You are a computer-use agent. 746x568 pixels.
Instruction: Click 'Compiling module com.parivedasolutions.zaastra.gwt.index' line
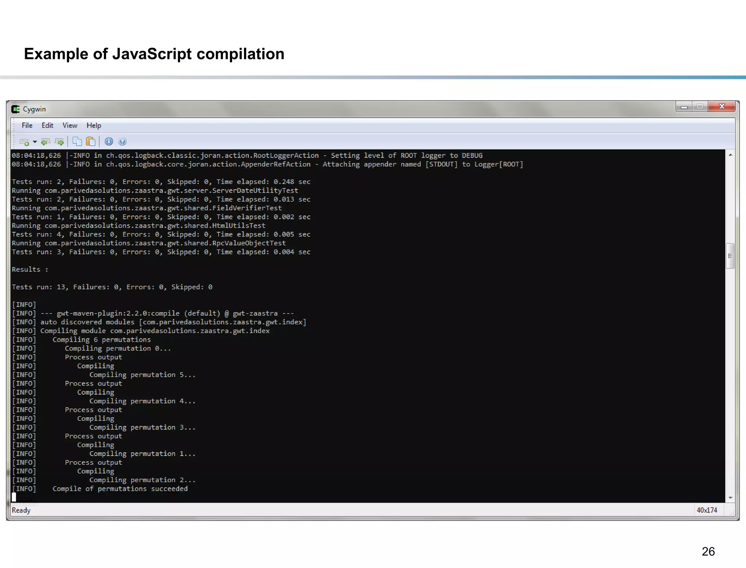(x=141, y=331)
